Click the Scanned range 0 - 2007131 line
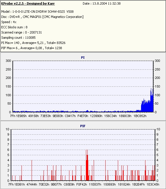The height and width of the screenshot is (189, 166). pyautogui.click(x=21, y=32)
